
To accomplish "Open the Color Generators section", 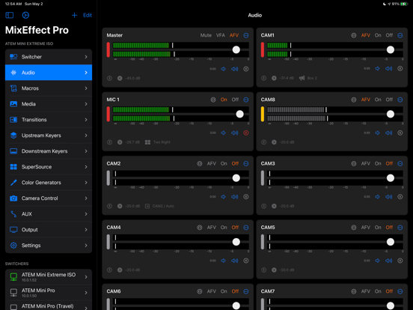I will 49,183.
